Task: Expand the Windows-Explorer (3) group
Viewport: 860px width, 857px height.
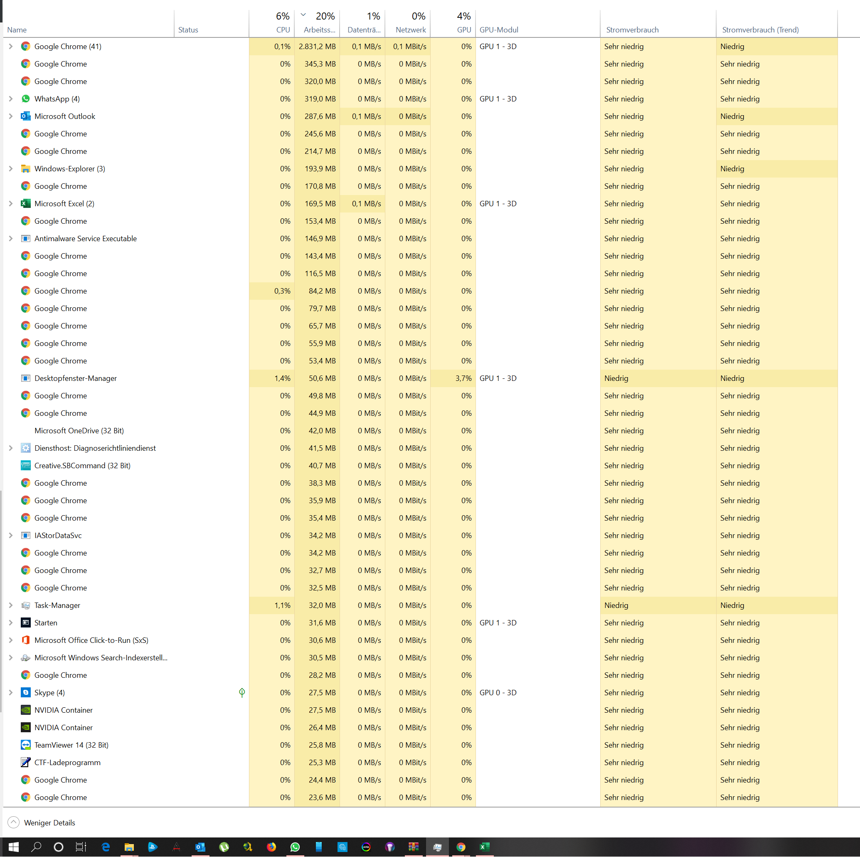Action: pyautogui.click(x=11, y=169)
